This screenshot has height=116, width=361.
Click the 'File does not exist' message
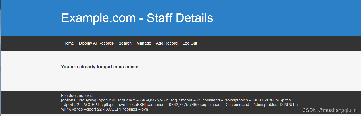click(x=77, y=96)
